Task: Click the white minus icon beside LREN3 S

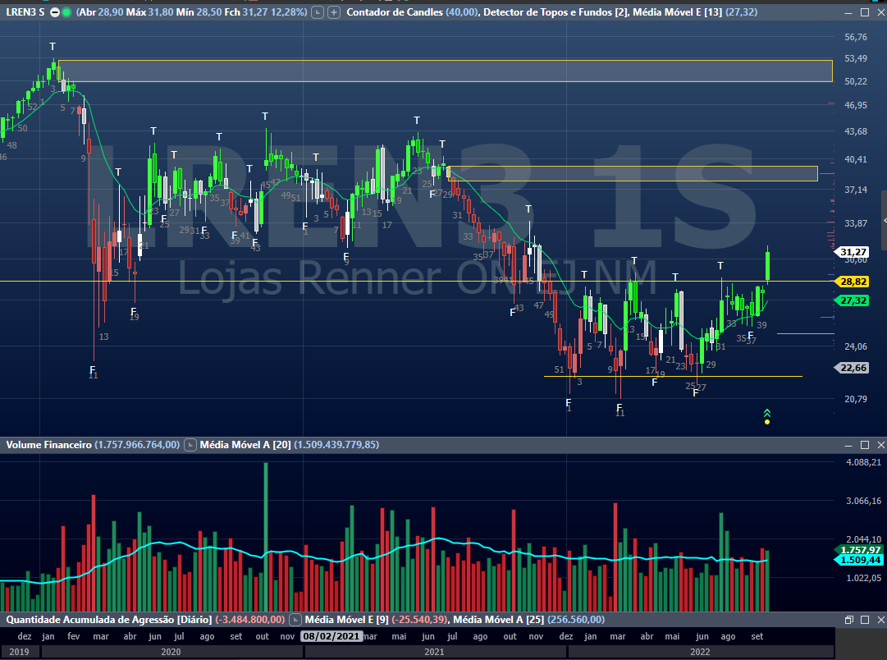Action: click(55, 11)
